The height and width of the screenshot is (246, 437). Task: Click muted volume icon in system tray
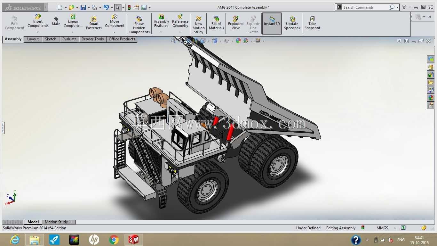[390, 240]
